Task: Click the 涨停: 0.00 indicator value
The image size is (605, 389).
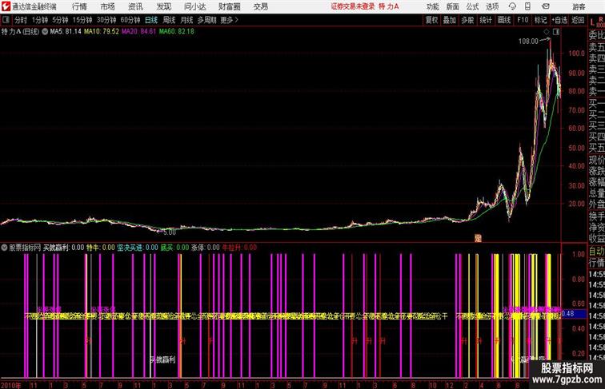Action: (206, 248)
